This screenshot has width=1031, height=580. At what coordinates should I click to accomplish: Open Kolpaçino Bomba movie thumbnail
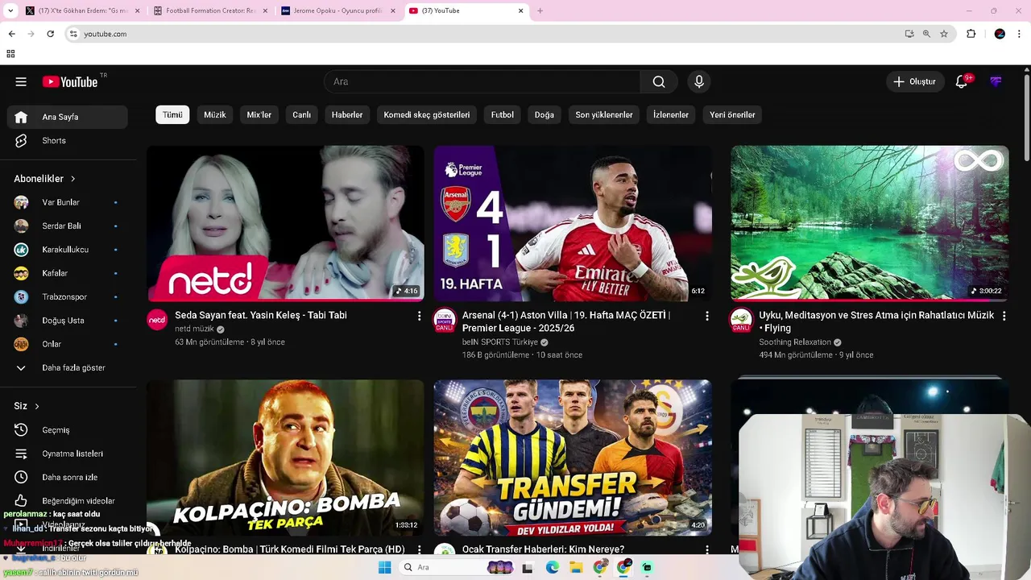coord(285,458)
